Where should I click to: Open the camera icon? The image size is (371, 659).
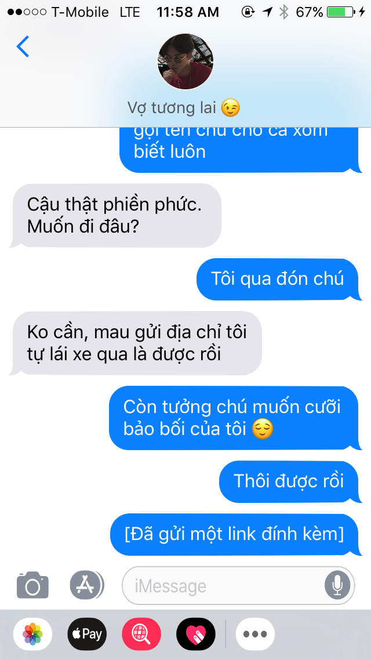coord(33,585)
